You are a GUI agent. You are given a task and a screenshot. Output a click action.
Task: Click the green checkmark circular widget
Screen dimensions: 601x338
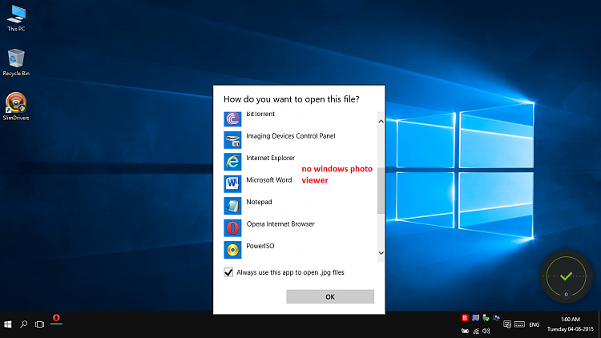566,276
